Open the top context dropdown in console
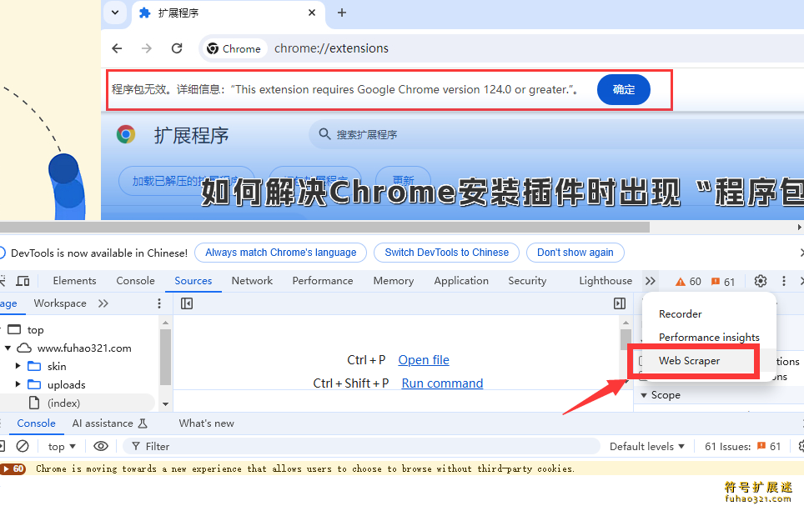Image resolution: width=804 pixels, height=511 pixels. (62, 447)
